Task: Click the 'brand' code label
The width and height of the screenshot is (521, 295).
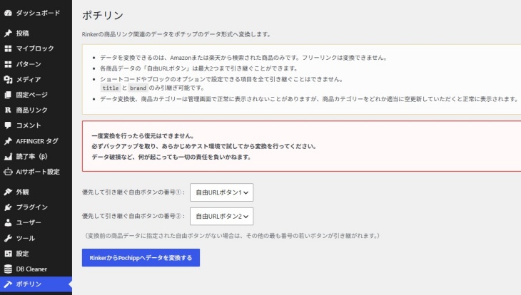Action: pos(138,88)
